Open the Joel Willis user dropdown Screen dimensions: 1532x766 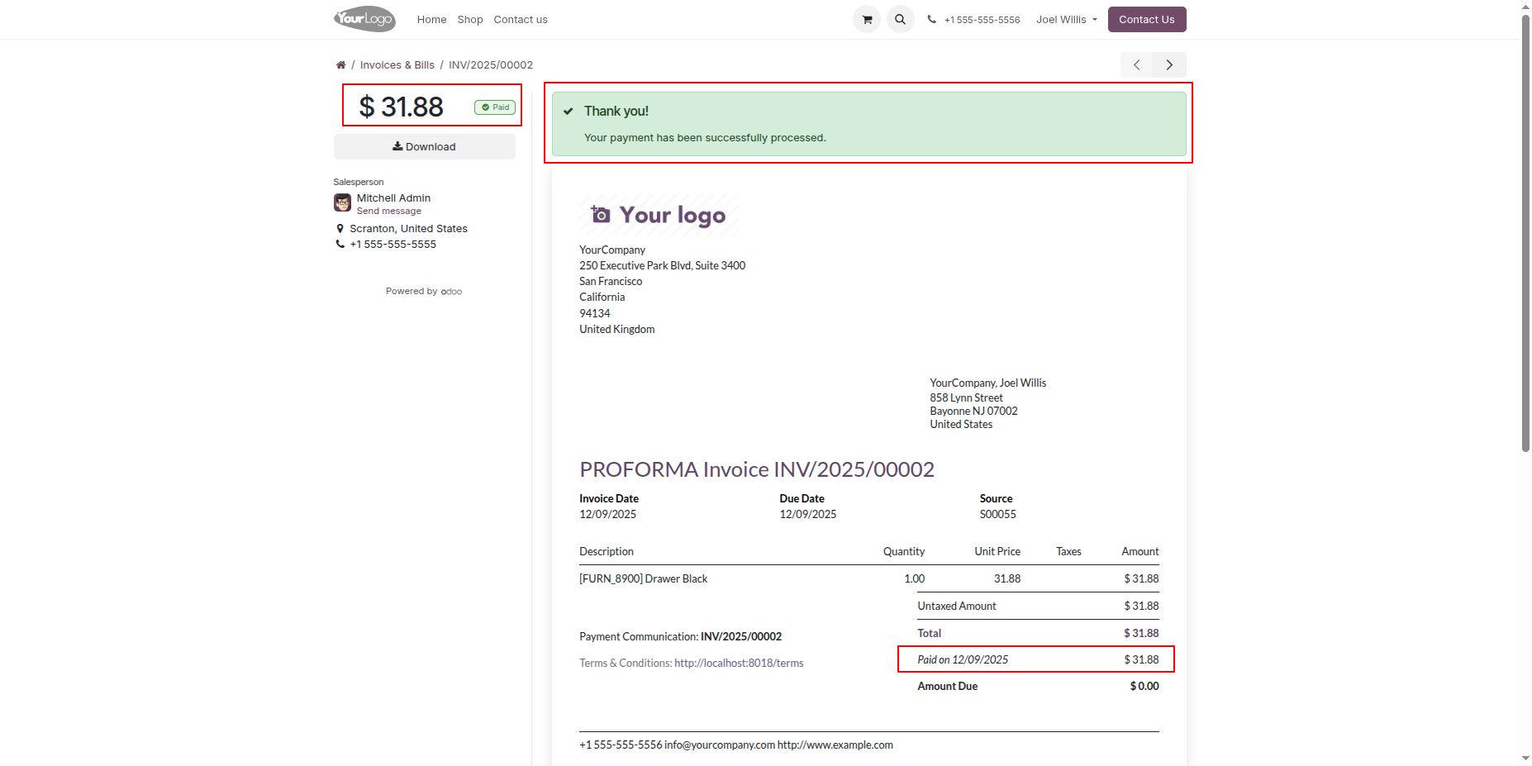[1066, 20]
